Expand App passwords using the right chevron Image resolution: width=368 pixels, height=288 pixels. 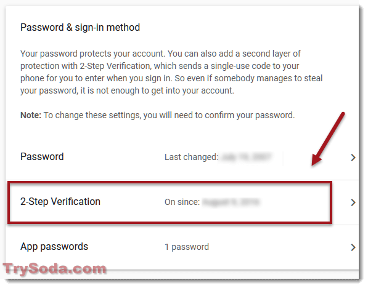click(353, 247)
